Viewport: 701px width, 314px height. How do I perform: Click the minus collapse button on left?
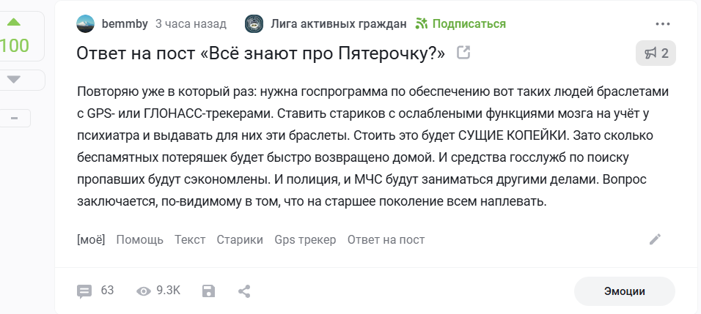(x=15, y=117)
